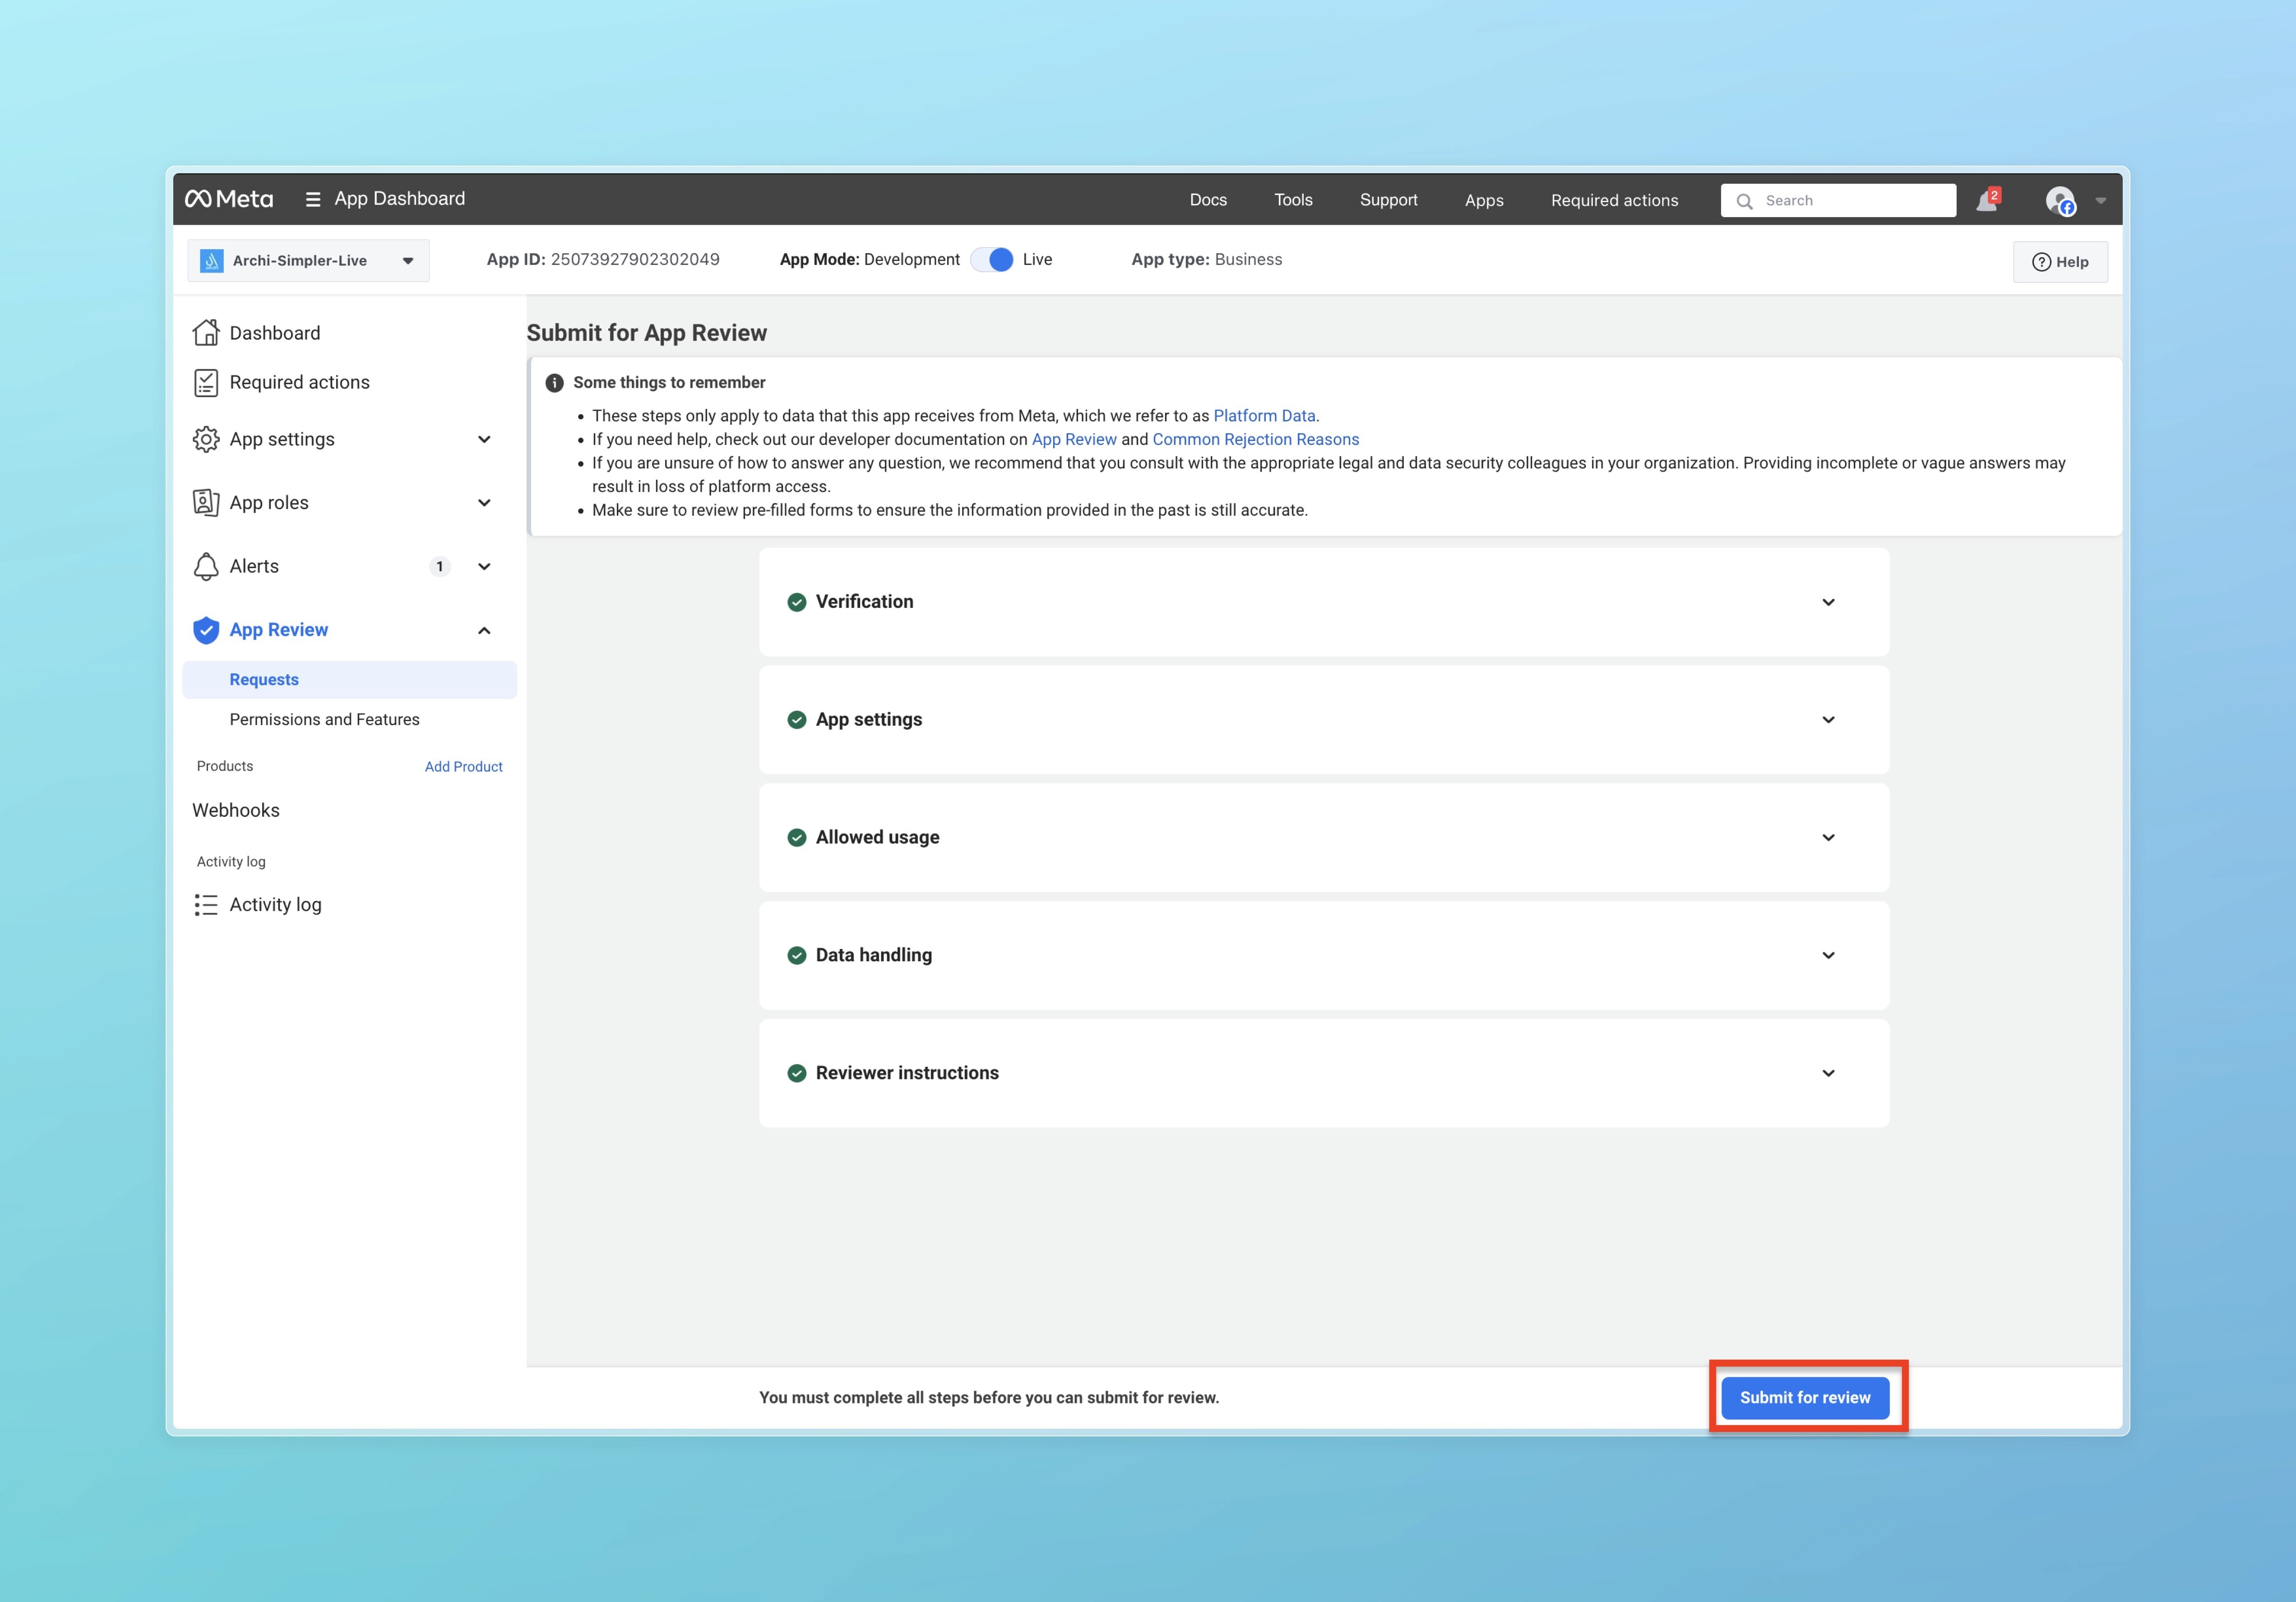
Task: Expand the Verification step panel
Action: click(1828, 602)
